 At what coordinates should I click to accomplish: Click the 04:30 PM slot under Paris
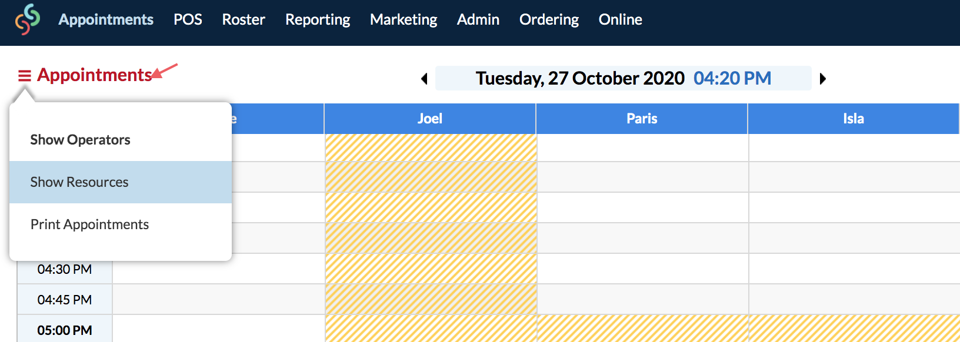[x=642, y=269]
